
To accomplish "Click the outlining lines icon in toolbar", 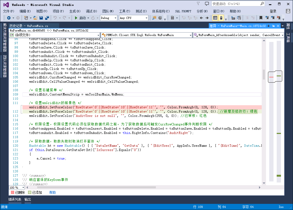I will click(239, 18).
